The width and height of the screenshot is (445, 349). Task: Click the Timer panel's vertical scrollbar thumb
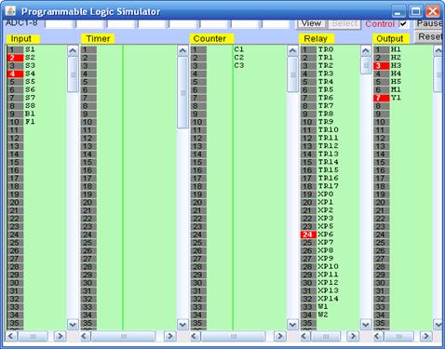coord(182,92)
